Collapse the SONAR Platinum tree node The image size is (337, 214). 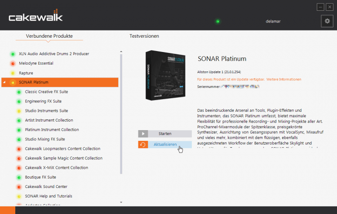point(4,82)
